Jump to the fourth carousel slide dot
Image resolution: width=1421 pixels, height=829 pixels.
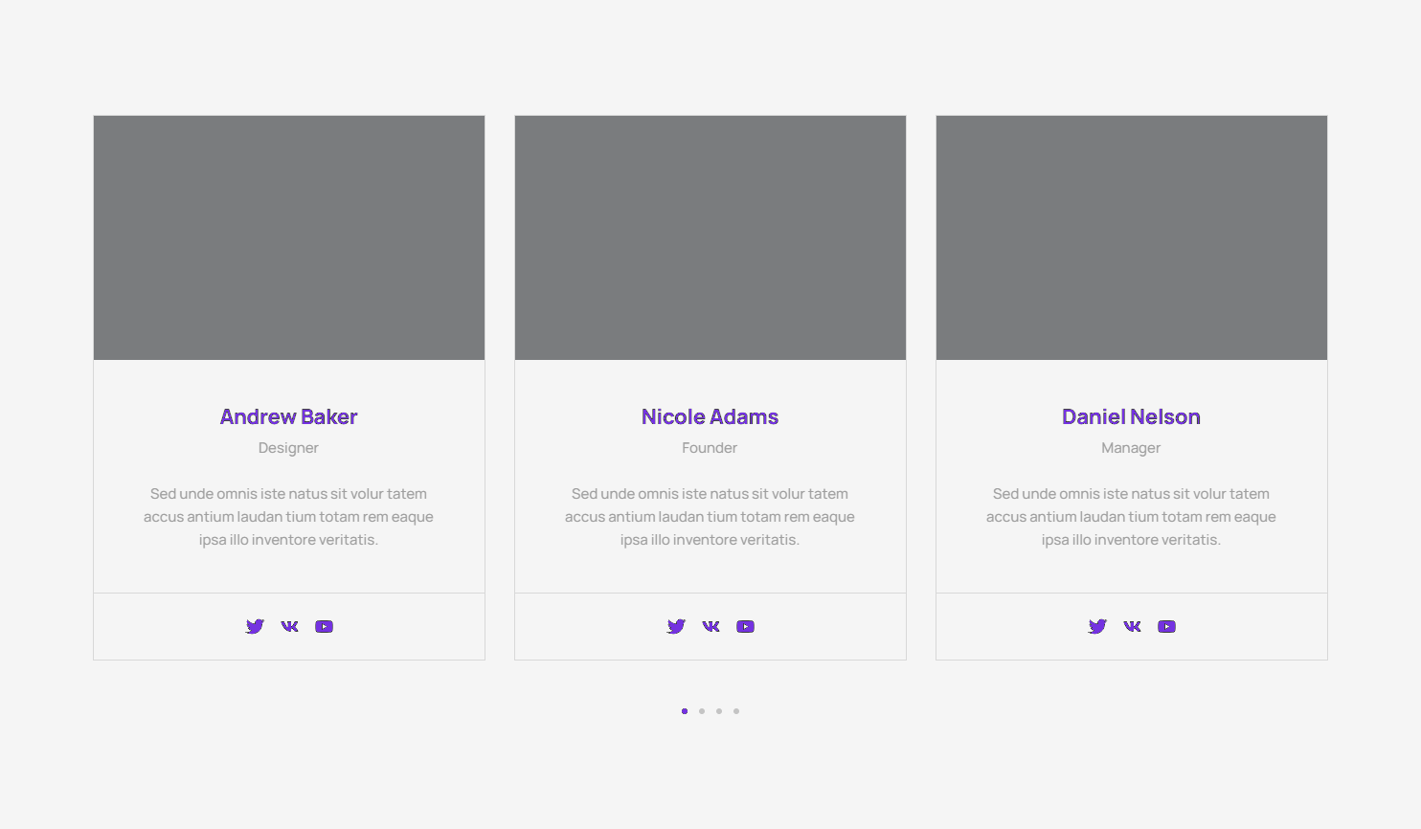pos(736,711)
